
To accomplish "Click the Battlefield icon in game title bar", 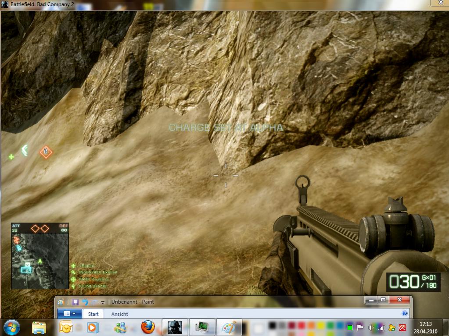I will click(x=5, y=4).
